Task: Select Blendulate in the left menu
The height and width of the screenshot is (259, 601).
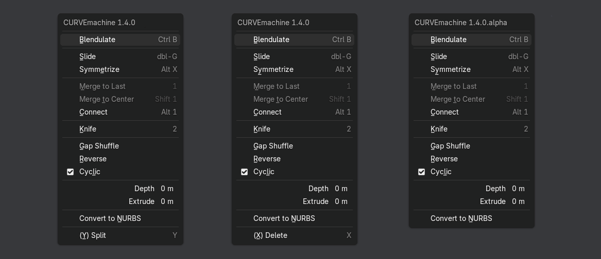Action: coord(121,40)
